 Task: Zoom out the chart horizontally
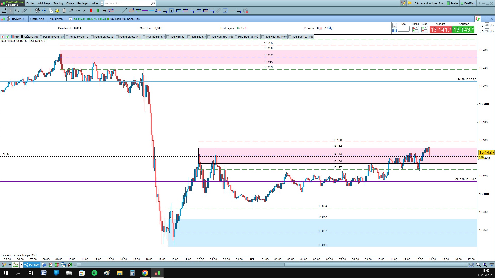coord(478,265)
